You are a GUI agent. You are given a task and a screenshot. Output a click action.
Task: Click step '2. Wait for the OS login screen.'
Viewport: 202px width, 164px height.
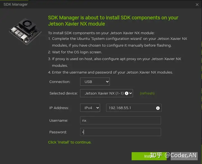(x=75, y=52)
